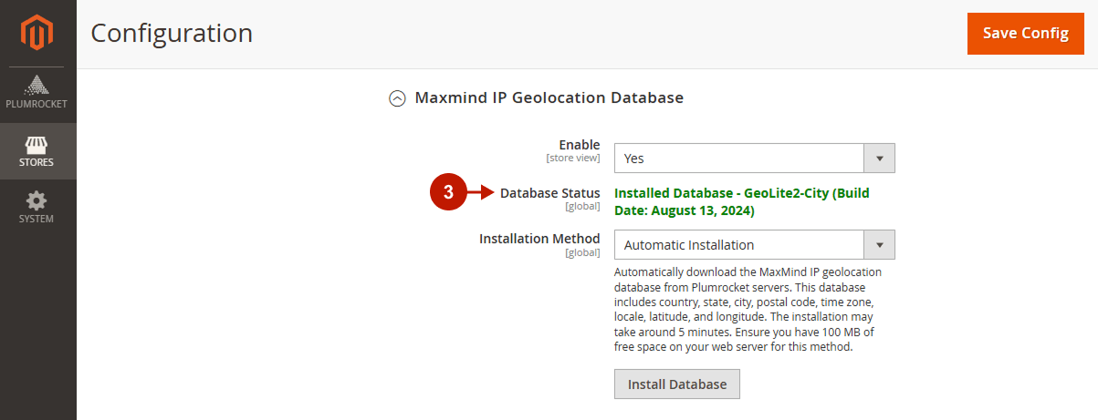Open the Stores sidebar menu
Screen dimensions: 1098x420
[x=38, y=151]
